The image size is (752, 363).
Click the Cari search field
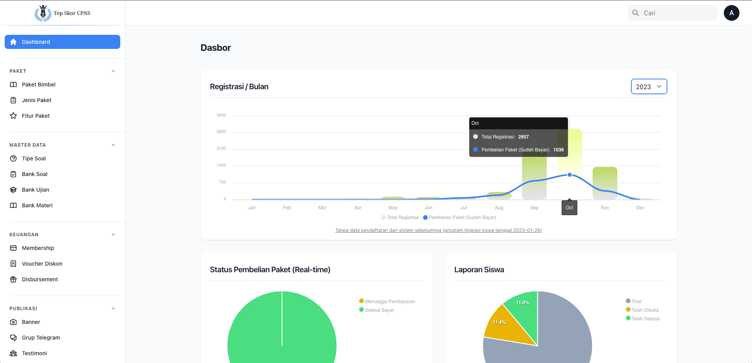coord(672,13)
